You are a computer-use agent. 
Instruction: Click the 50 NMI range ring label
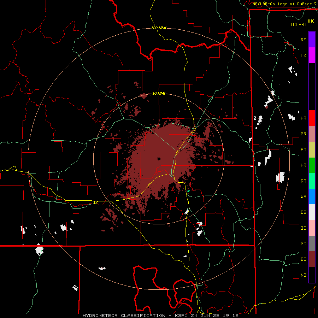coord(159,93)
